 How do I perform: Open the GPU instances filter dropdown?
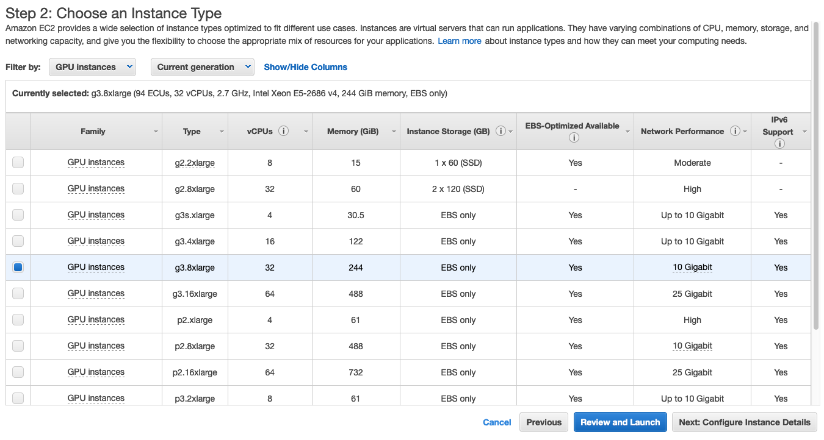tap(92, 67)
